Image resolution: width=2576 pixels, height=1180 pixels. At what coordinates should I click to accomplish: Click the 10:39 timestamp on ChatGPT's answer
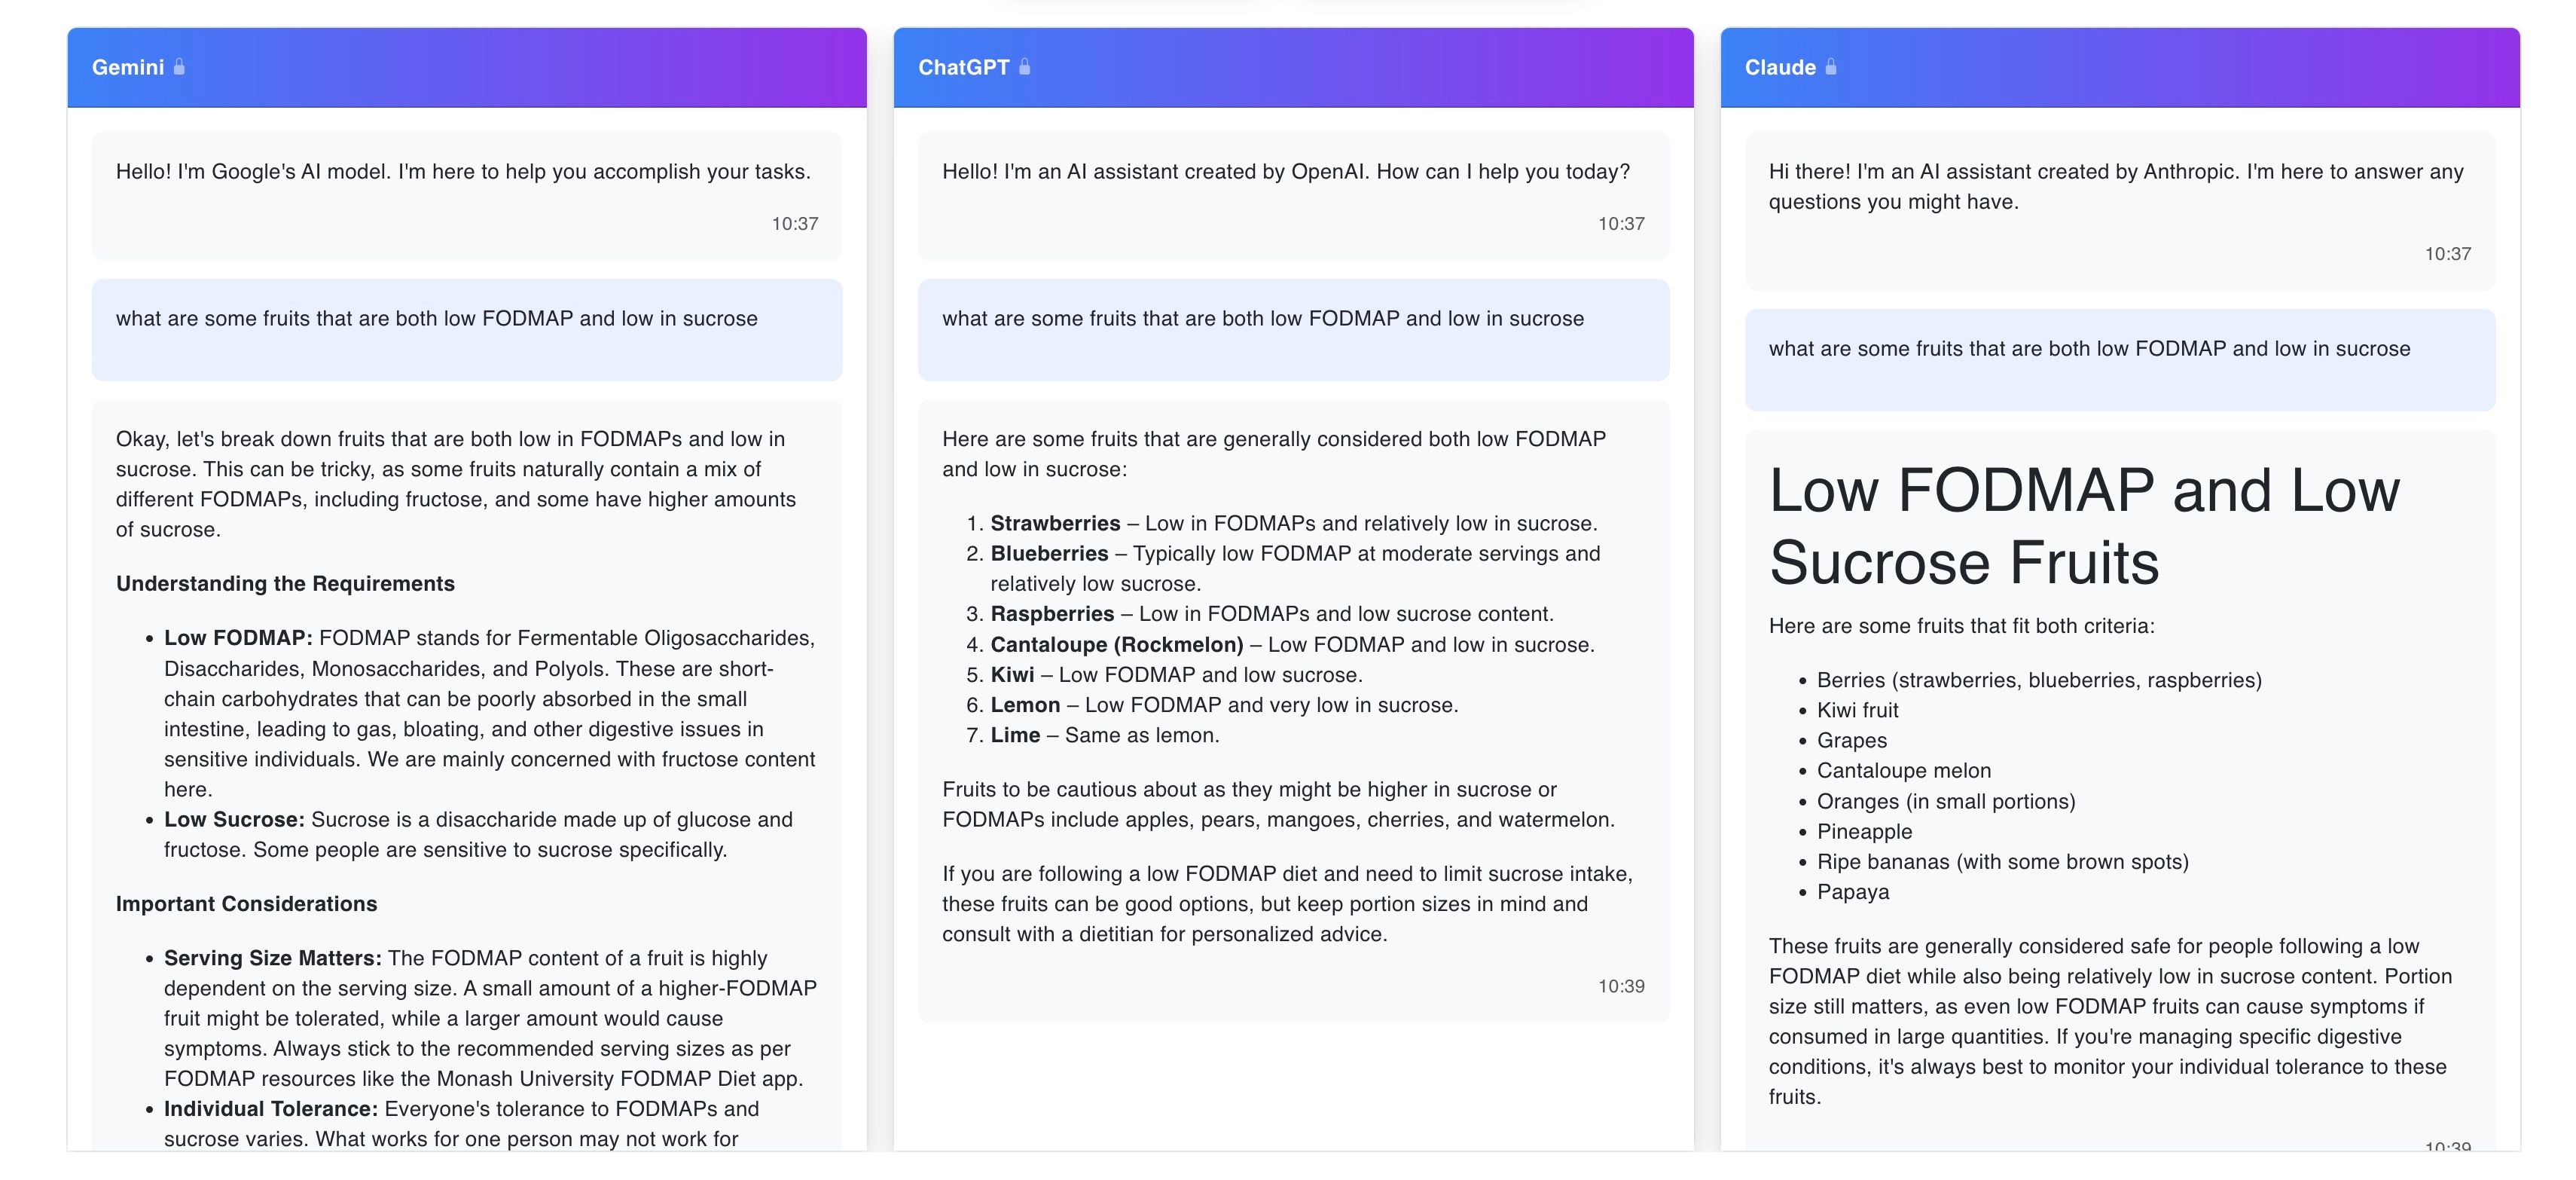(x=1621, y=986)
